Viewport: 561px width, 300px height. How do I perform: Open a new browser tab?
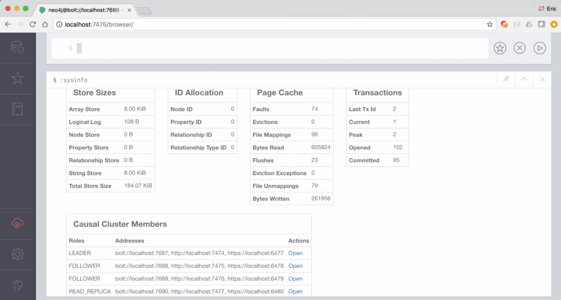pyautogui.click(x=144, y=11)
